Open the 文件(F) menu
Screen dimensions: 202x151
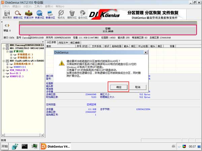[x=6, y=6]
